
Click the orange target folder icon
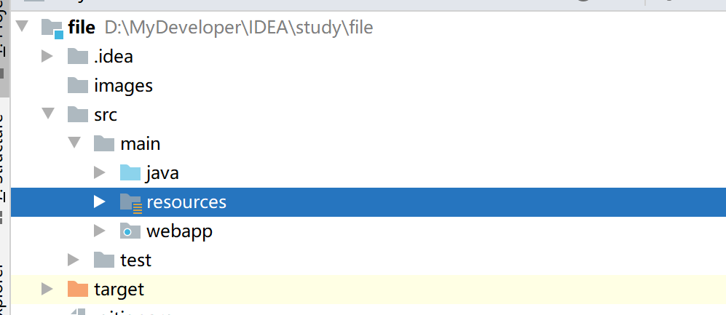[78, 289]
